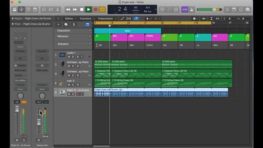The image size is (263, 148).
Task: Open the Media Browser icon
Action: click(x=248, y=9)
